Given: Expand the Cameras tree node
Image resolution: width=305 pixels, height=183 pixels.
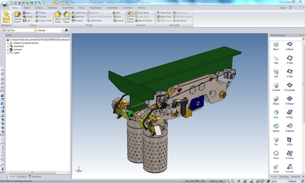Looking at the screenshot, I should pyautogui.click(x=8, y=50).
